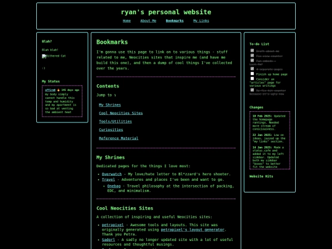
Task: Click the To-do List heading
Action: pos(259,44)
